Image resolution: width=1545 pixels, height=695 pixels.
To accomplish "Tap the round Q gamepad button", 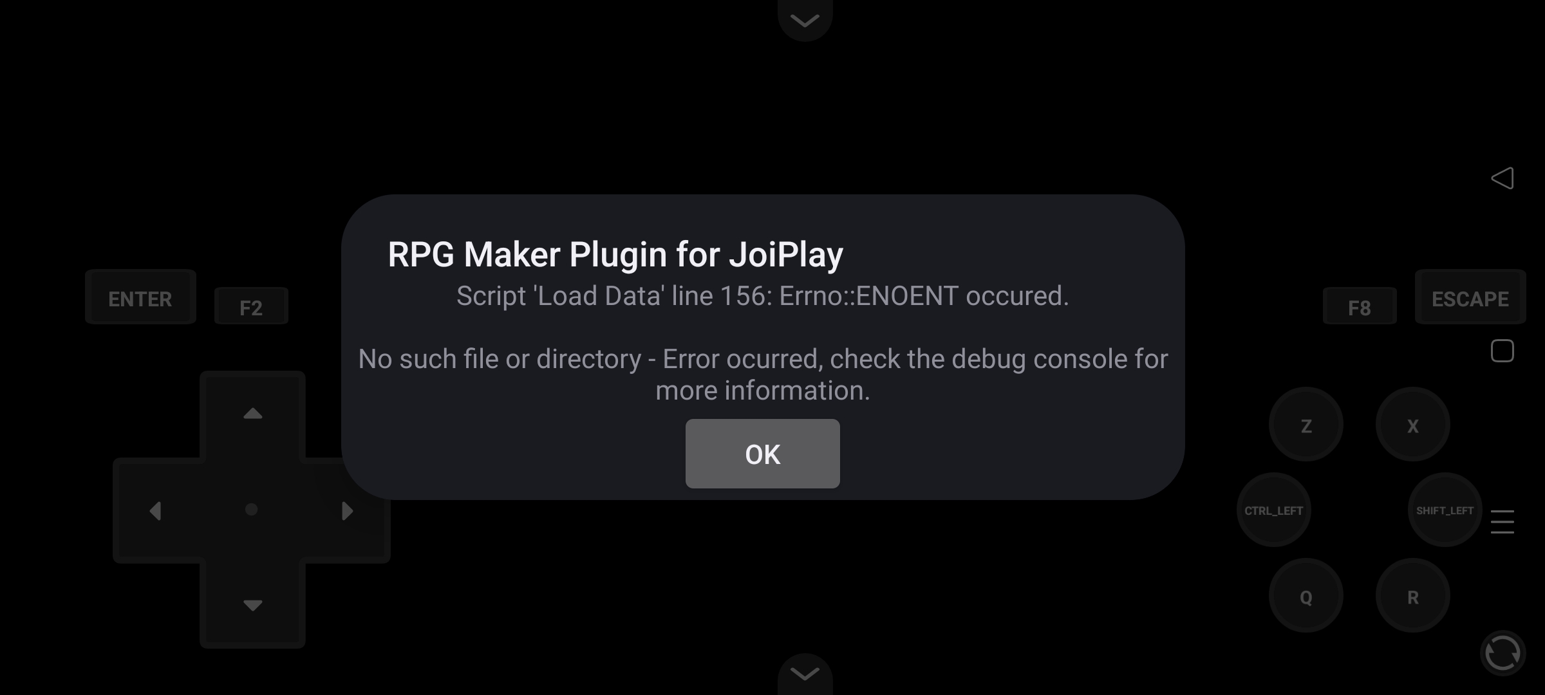I will [1306, 596].
